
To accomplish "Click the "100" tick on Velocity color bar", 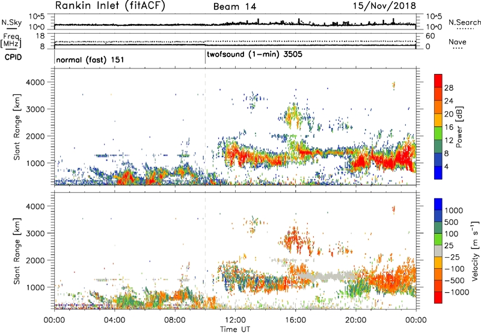I will click(x=452, y=234).
